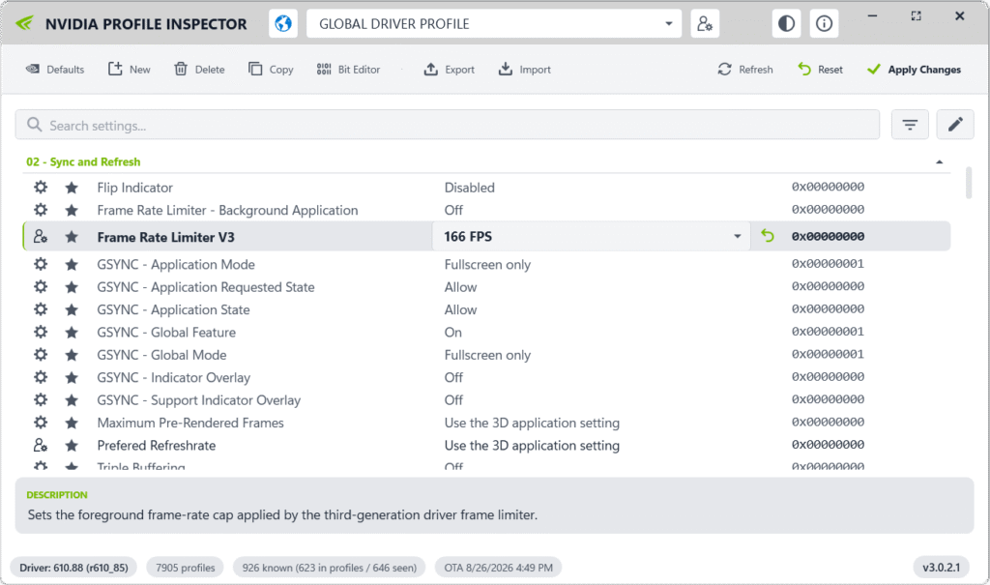Click the NVIDIA Profile Inspector logo icon
Screen dimensions: 990x585
pos(24,24)
